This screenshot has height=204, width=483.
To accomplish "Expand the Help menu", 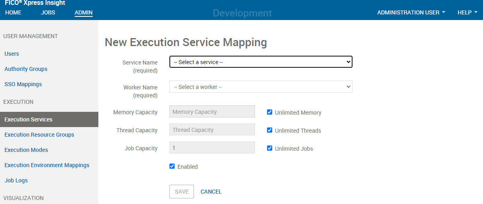I will [467, 12].
